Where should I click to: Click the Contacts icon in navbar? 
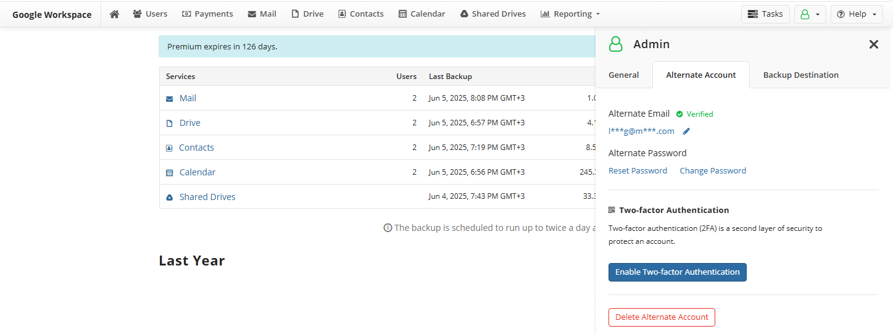[x=342, y=14]
